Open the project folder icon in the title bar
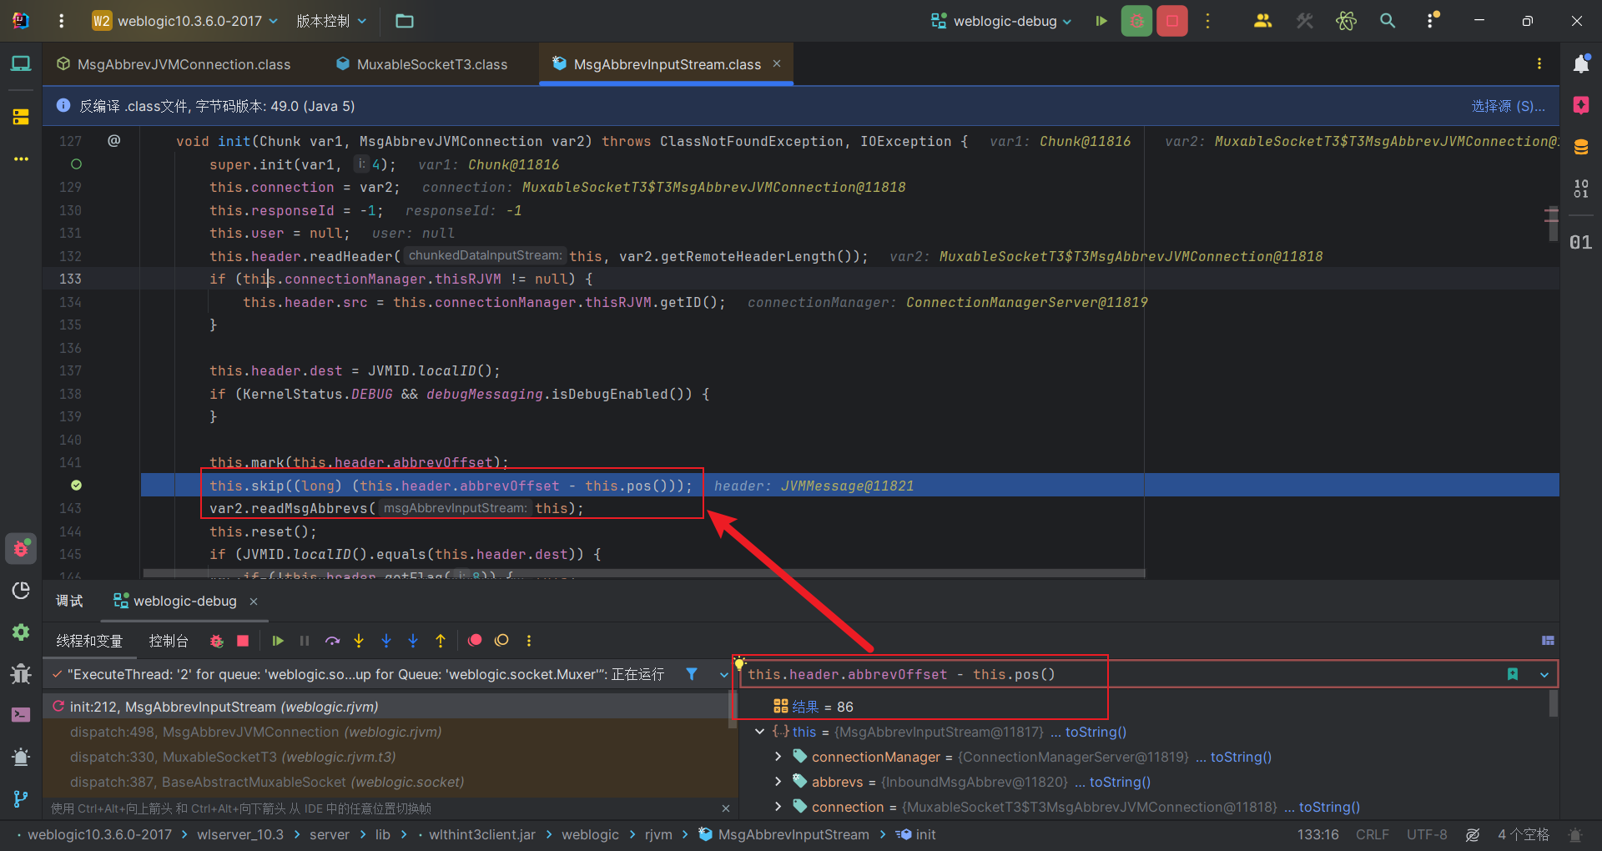1602x851 pixels. coord(405,21)
